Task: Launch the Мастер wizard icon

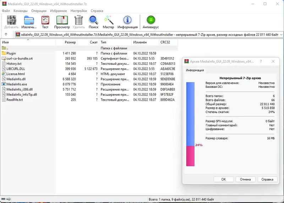Action: point(108,20)
